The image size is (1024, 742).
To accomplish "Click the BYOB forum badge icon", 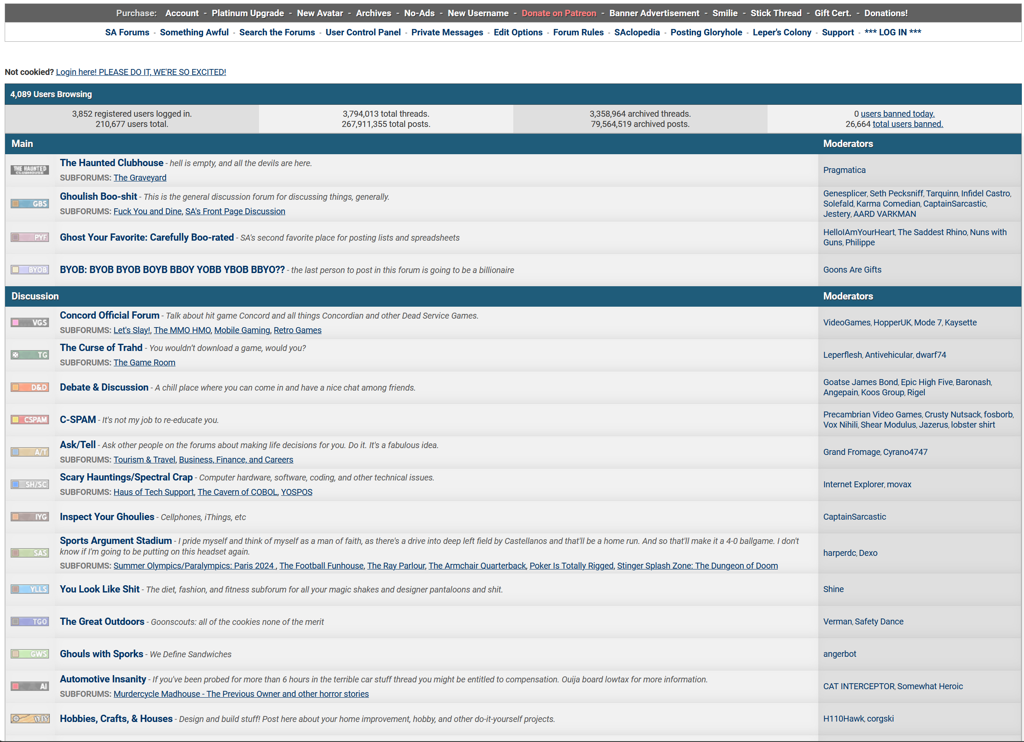I will click(x=30, y=270).
